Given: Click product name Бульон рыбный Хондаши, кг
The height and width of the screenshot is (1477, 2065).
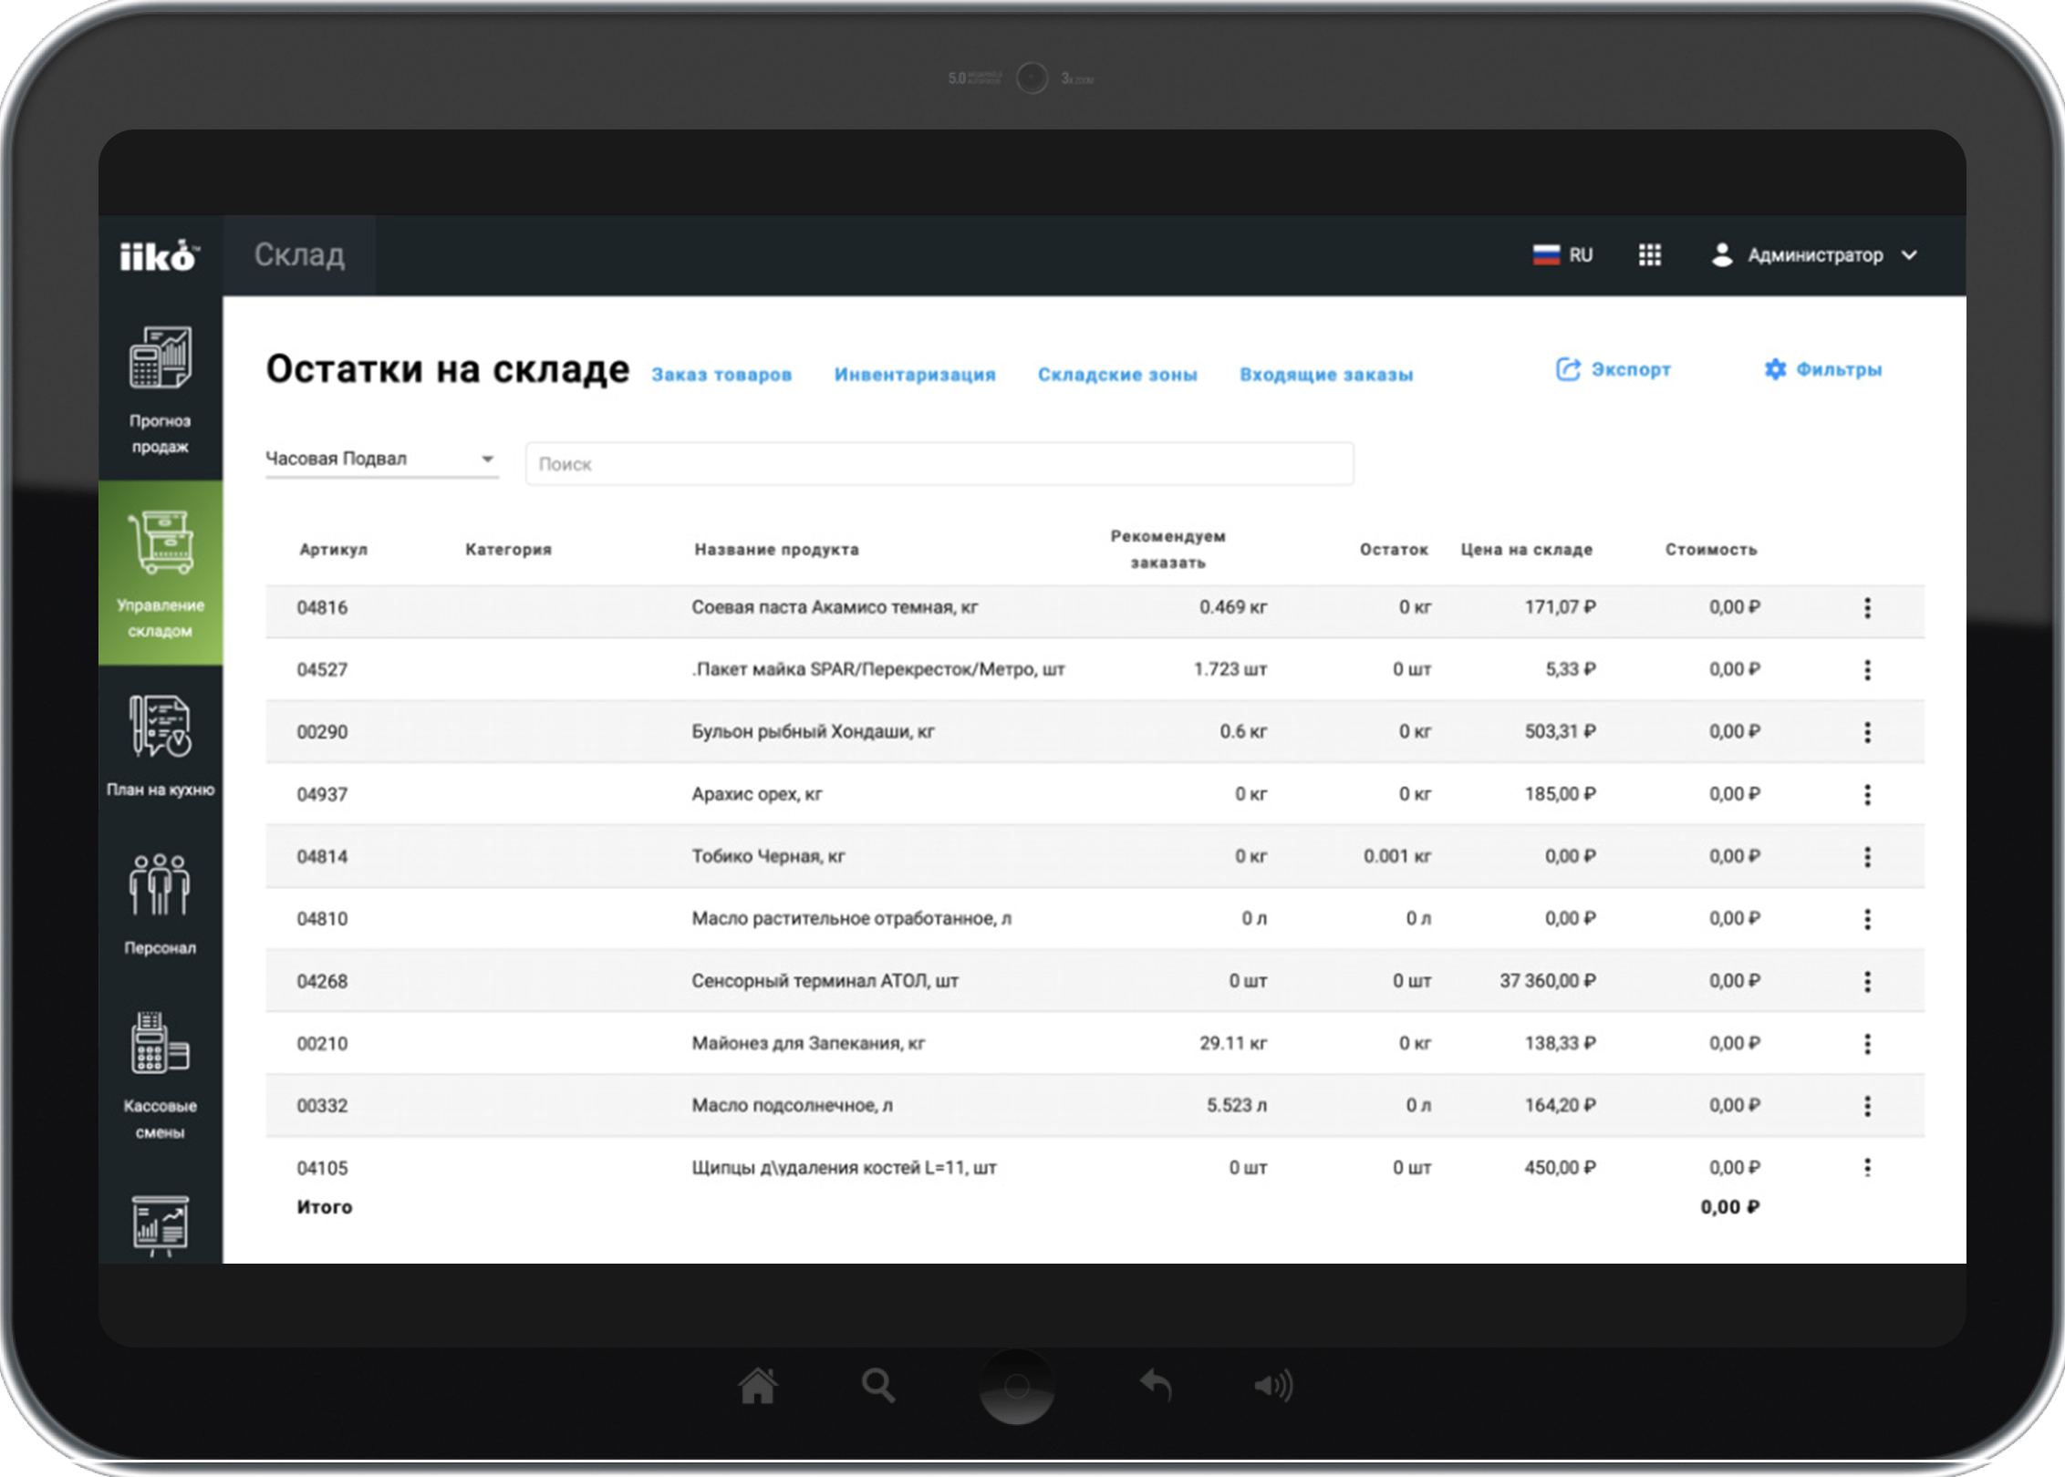Looking at the screenshot, I should tap(813, 732).
